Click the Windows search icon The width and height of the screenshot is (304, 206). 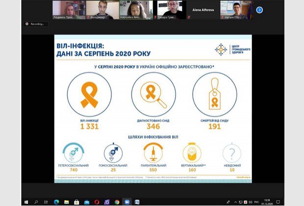pos(36,202)
